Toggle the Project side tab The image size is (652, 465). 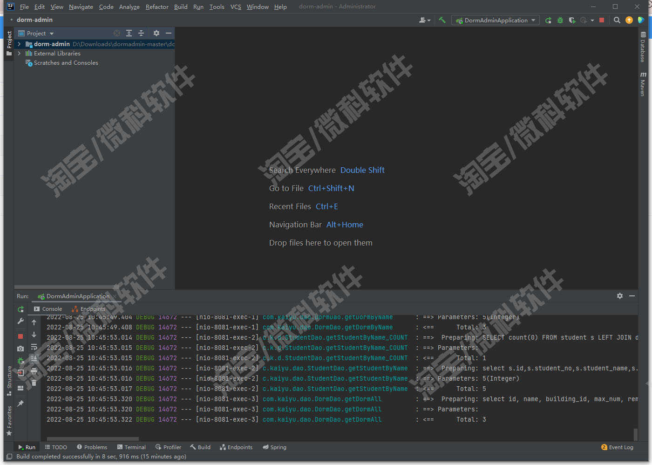pyautogui.click(x=9, y=43)
